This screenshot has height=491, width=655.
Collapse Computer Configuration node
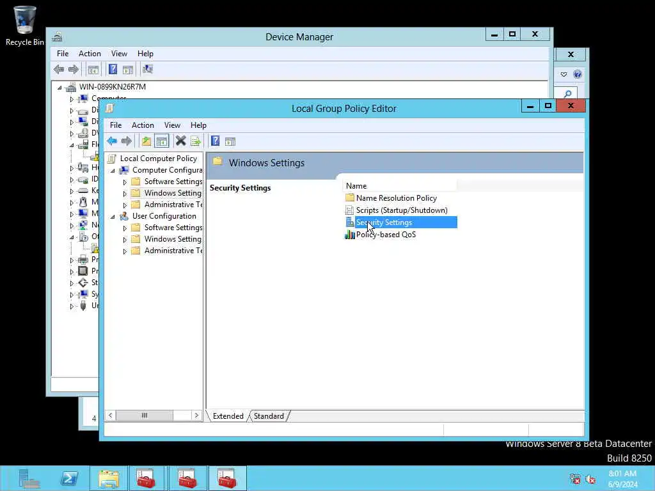[113, 171]
